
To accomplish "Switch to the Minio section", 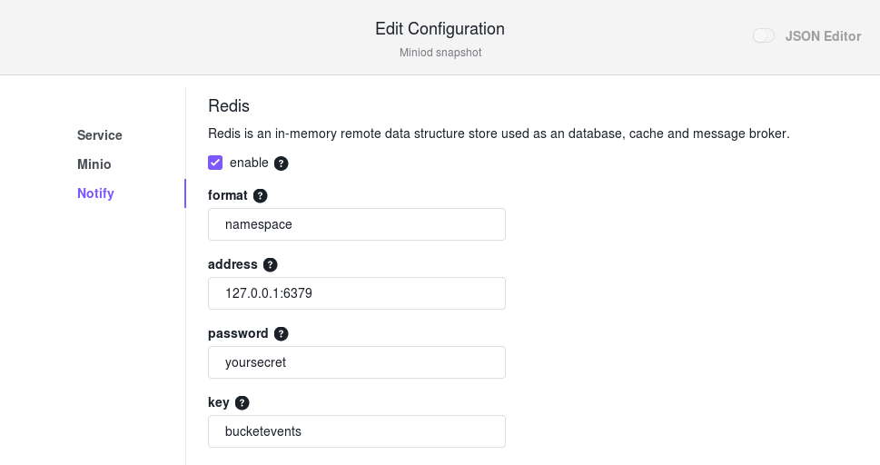I will pos(94,164).
